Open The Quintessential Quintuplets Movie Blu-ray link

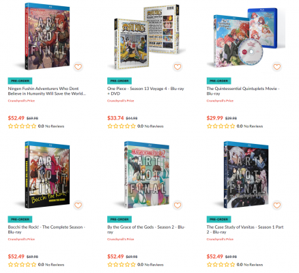pyautogui.click(x=243, y=91)
